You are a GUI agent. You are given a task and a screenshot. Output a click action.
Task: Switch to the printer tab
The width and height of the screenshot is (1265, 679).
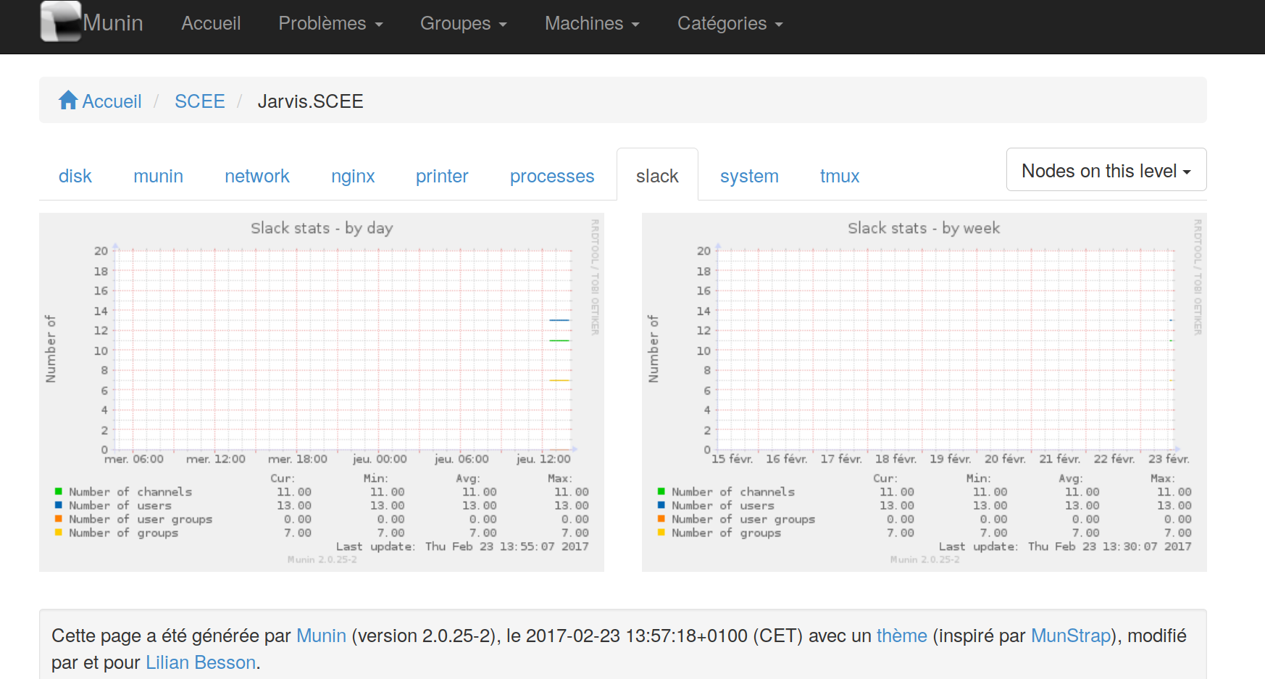[442, 176]
